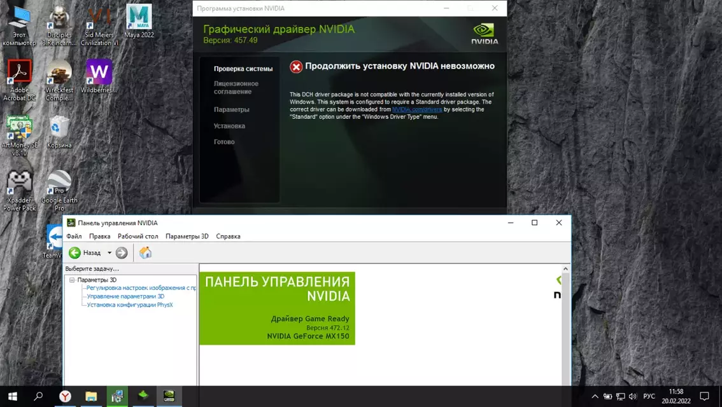The image size is (722, 407).
Task: Click the forward arrow in NVIDIA panel toolbar
Action: click(122, 252)
